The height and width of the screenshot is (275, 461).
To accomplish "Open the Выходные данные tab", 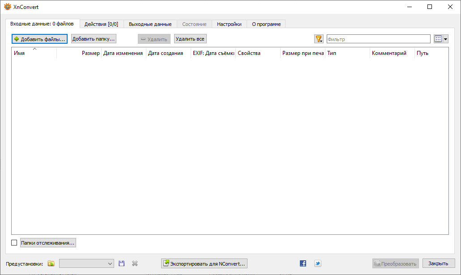I will point(150,24).
